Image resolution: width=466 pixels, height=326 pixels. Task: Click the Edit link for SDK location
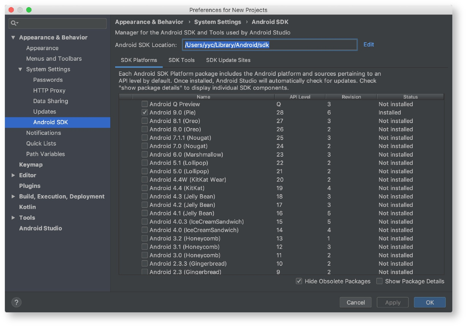pos(369,44)
